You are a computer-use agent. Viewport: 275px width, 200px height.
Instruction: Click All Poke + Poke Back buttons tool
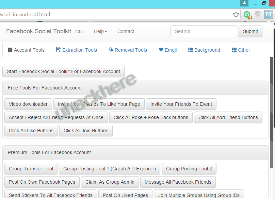(x=151, y=117)
